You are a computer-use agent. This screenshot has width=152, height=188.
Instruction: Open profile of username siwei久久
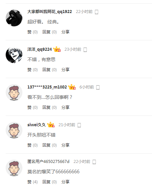[36, 125]
